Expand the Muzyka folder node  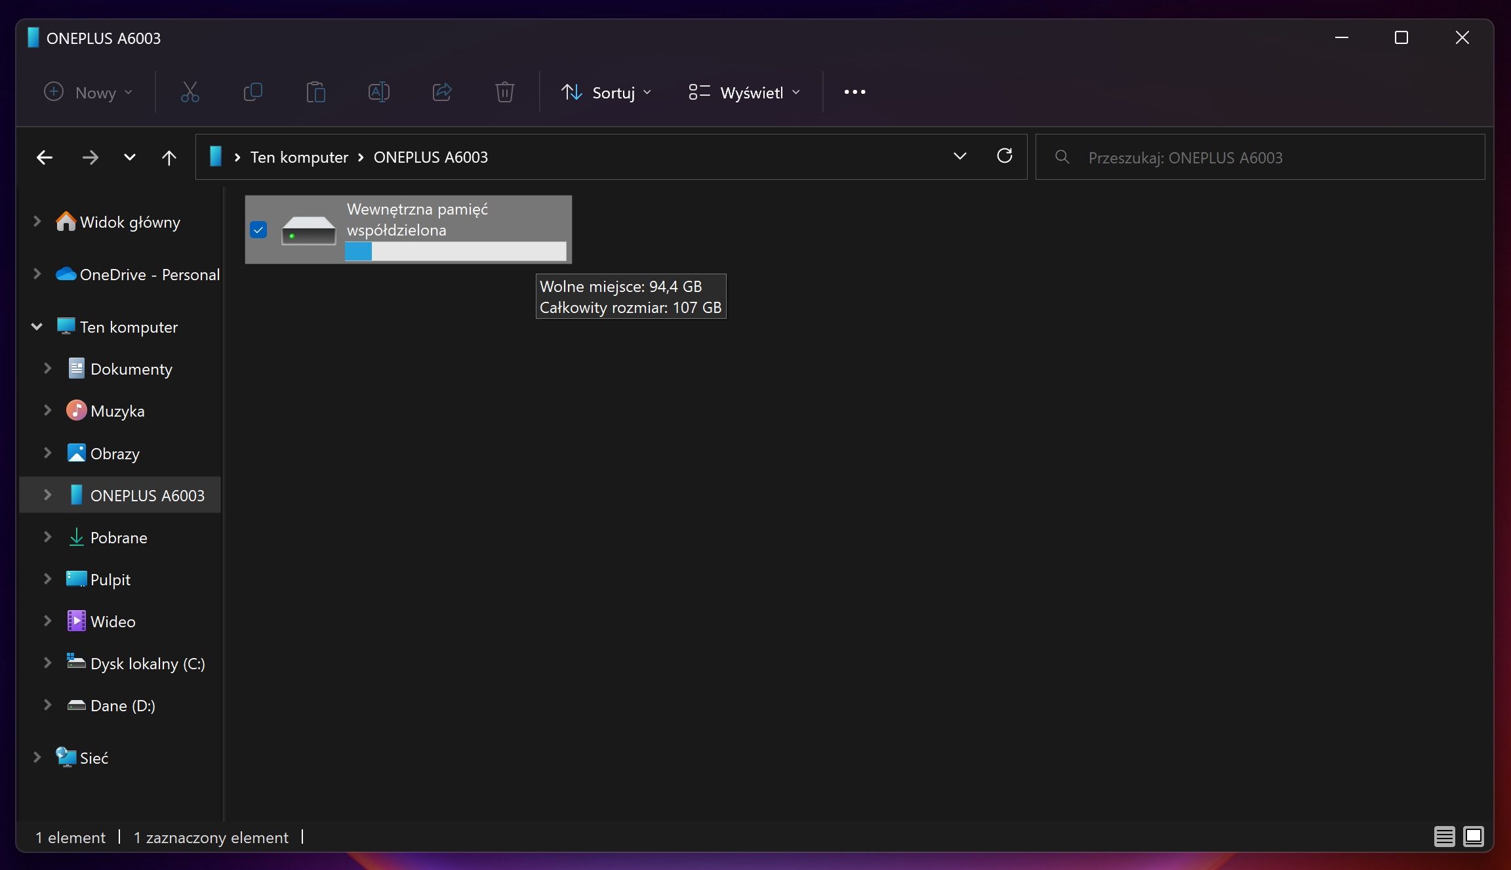coord(48,411)
